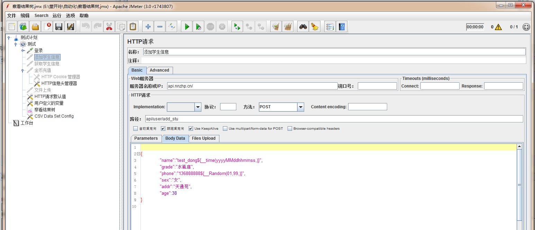Click the Clear broom icon
The width and height of the screenshot is (535, 230).
click(x=276, y=27)
